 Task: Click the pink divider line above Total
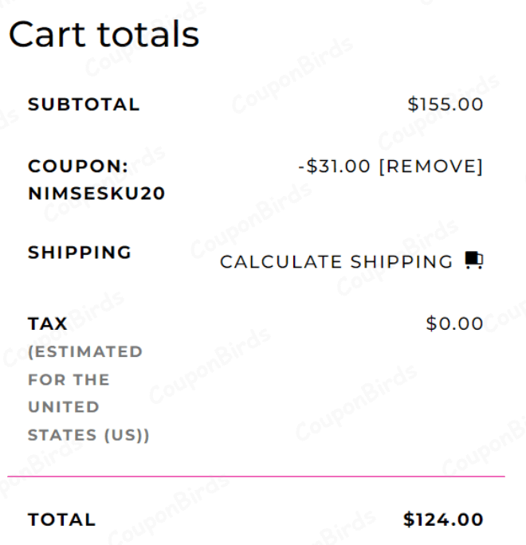[256, 476]
